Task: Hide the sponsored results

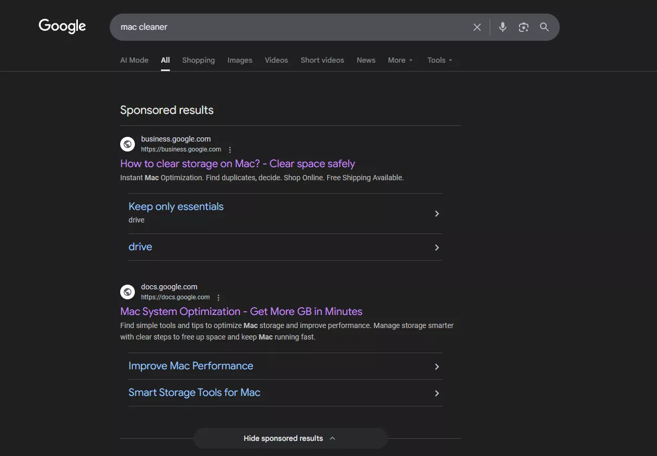Action: 290,438
